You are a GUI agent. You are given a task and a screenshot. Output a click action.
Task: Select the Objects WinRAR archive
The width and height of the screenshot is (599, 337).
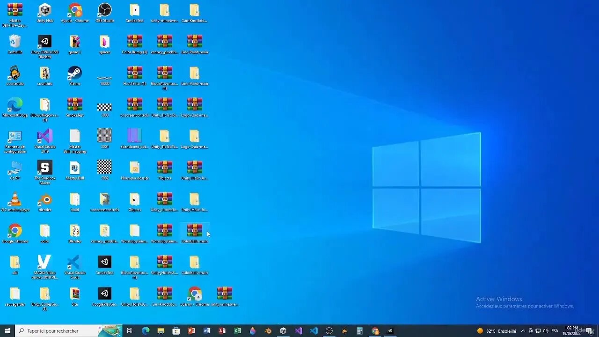(165, 170)
